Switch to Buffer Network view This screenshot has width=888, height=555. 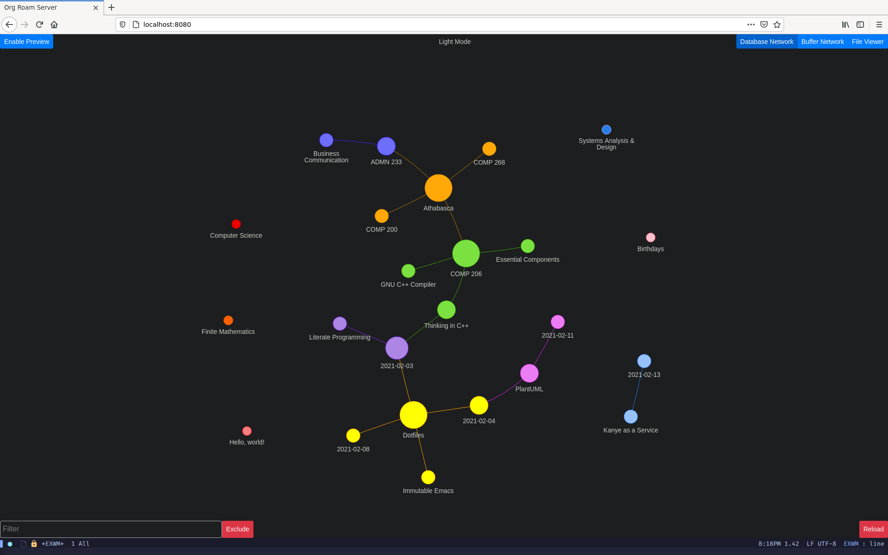(823, 41)
